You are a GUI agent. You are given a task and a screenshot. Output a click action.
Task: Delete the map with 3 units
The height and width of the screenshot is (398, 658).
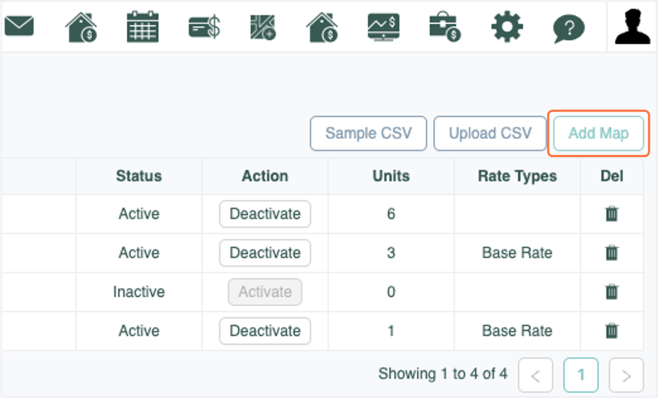pyautogui.click(x=611, y=252)
